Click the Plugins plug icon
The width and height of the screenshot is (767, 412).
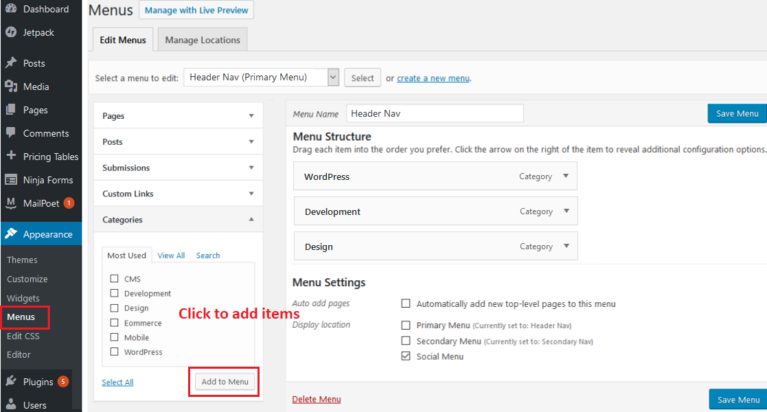pyautogui.click(x=11, y=382)
